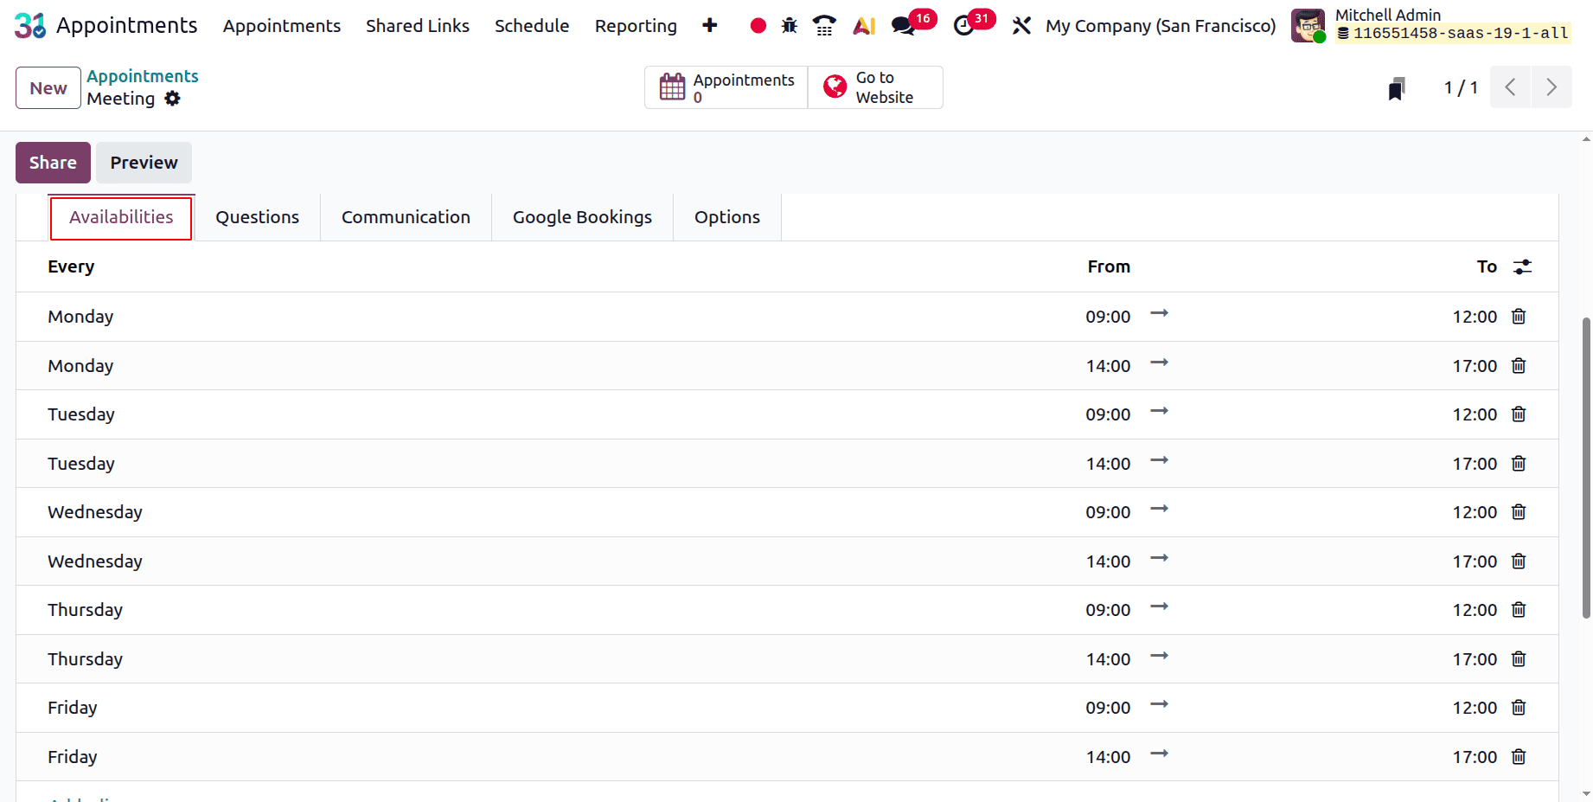This screenshot has height=802, width=1593.
Task: Switch to the Google Bookings tab
Action: tap(582, 218)
